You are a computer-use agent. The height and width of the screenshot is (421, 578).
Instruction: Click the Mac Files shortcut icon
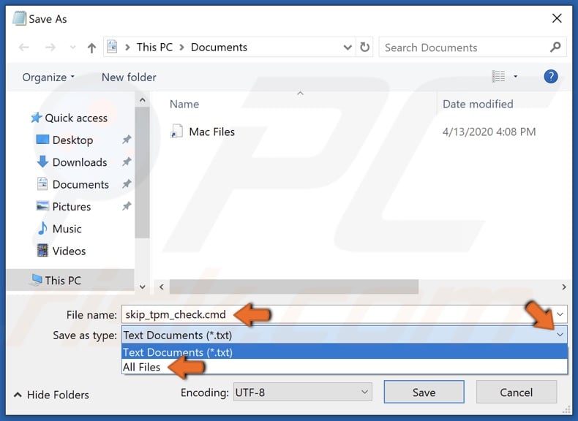176,132
